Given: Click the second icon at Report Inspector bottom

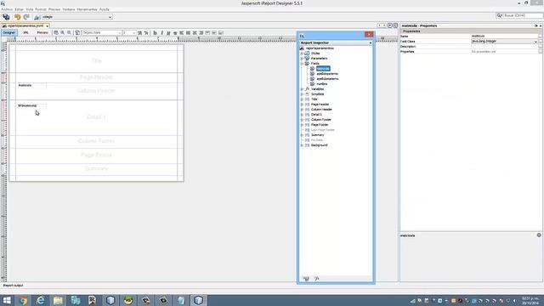Looking at the screenshot, I should [x=316, y=279].
